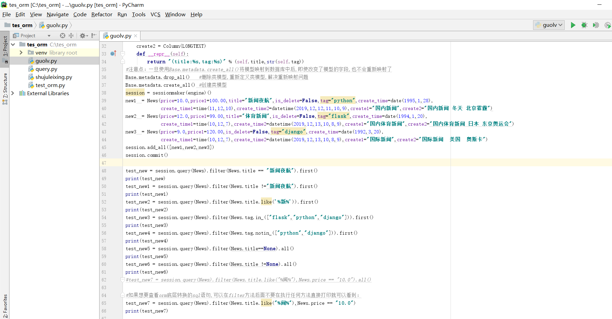Viewport: 612px width, 319px height.
Task: Open the Code menu
Action: pyautogui.click(x=80, y=14)
